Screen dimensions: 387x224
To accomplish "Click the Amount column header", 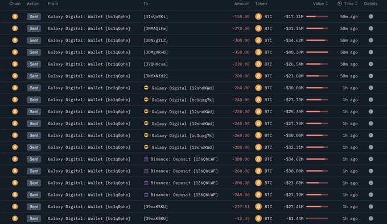I will tap(242, 4).
